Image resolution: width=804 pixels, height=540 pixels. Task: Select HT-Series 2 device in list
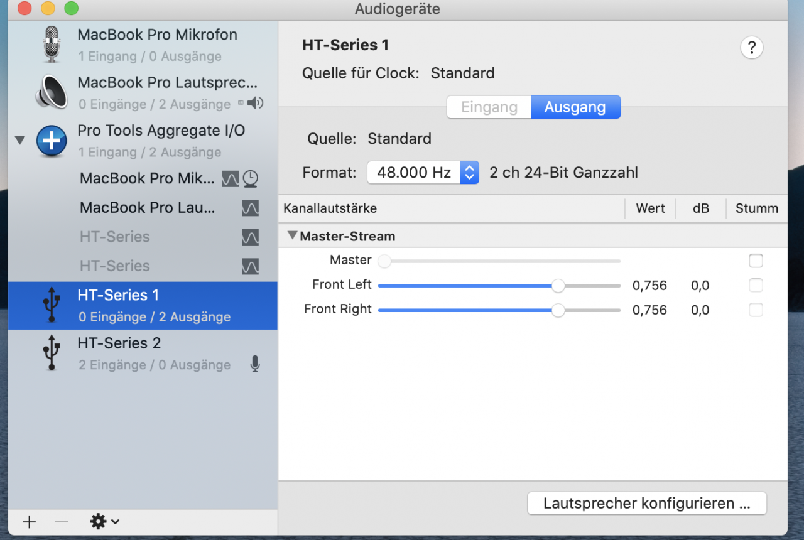[x=143, y=354]
